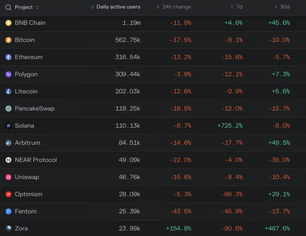Viewport: 306px width, 236px height.
Task: Click the Bitcoin logo icon
Action: [x=8, y=40]
